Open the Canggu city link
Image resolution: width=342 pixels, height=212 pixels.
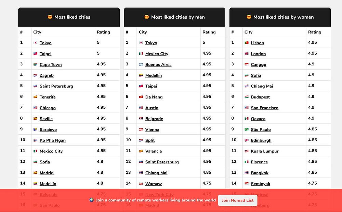tap(259, 65)
